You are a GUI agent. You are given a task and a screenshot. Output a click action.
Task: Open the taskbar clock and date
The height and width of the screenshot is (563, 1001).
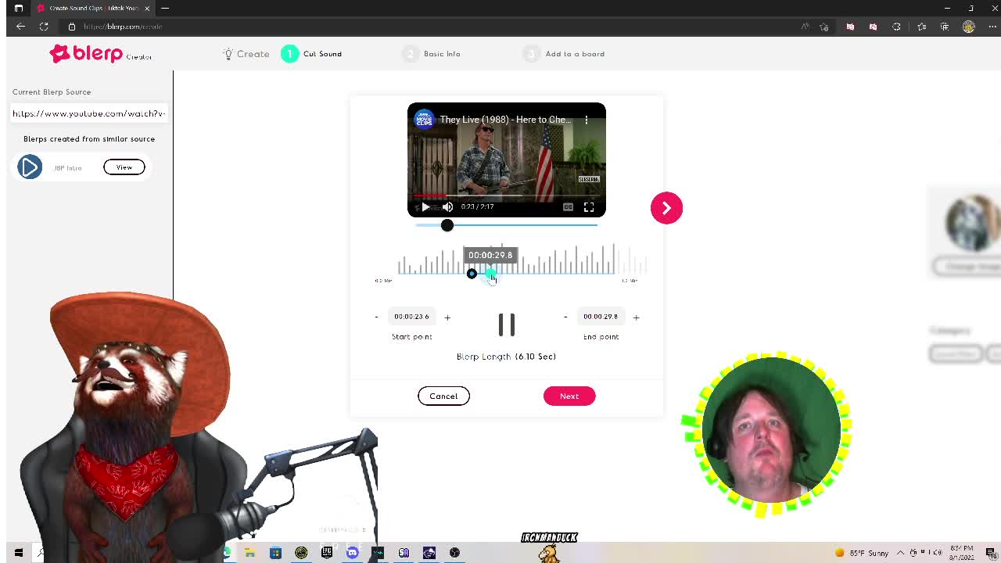(962, 553)
